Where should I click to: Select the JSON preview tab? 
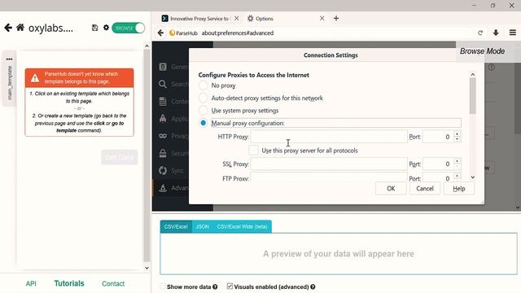point(202,226)
